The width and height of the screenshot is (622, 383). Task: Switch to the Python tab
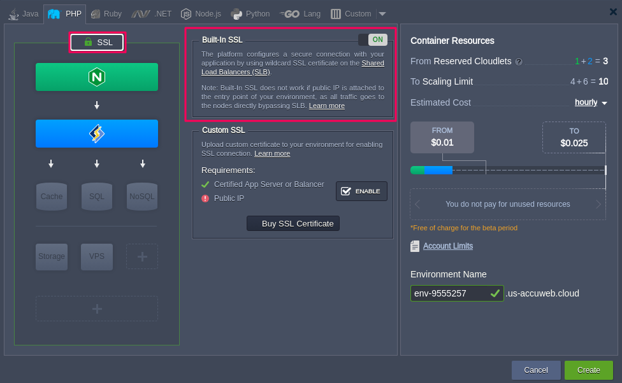250,14
